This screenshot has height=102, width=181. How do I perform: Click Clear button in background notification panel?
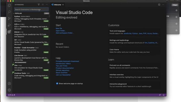[175, 5]
